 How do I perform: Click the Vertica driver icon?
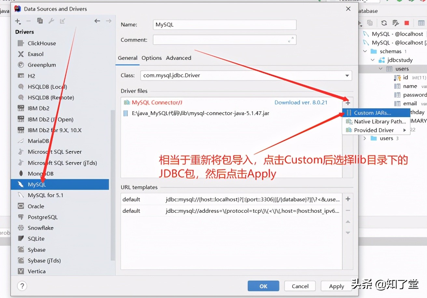(21, 271)
